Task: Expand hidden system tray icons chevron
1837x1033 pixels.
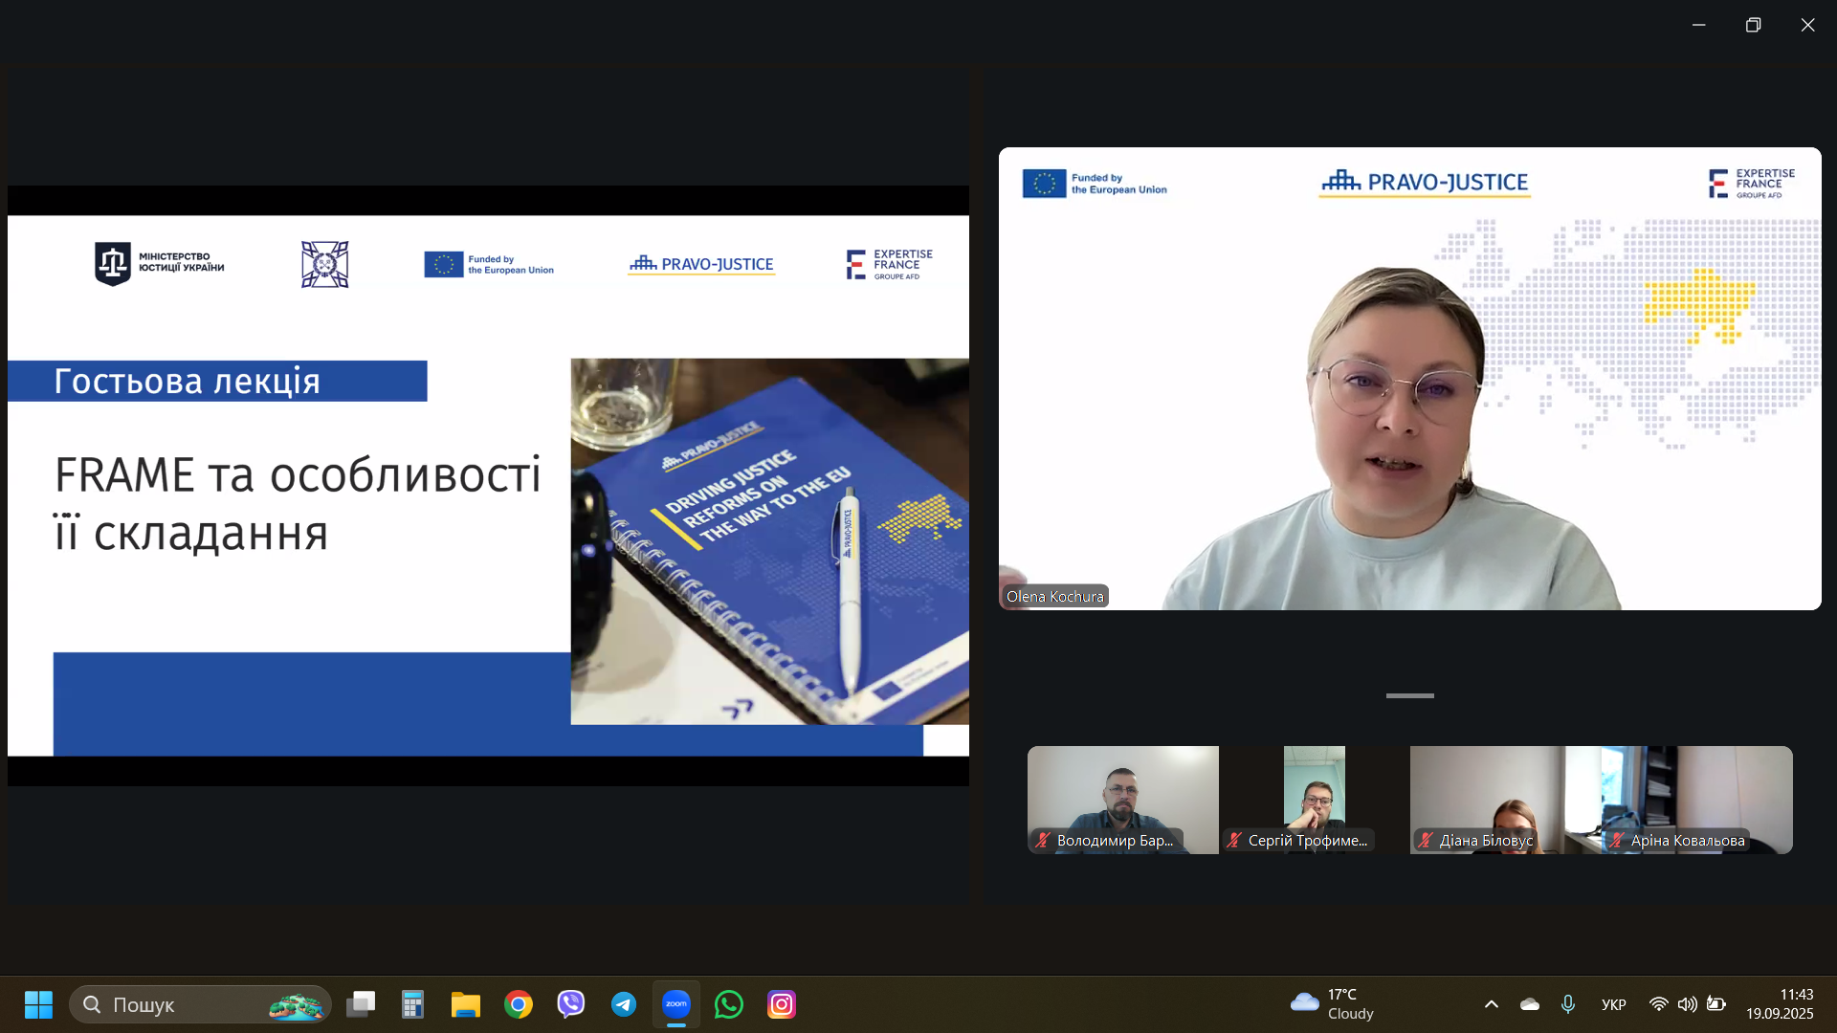Action: tap(1491, 1004)
